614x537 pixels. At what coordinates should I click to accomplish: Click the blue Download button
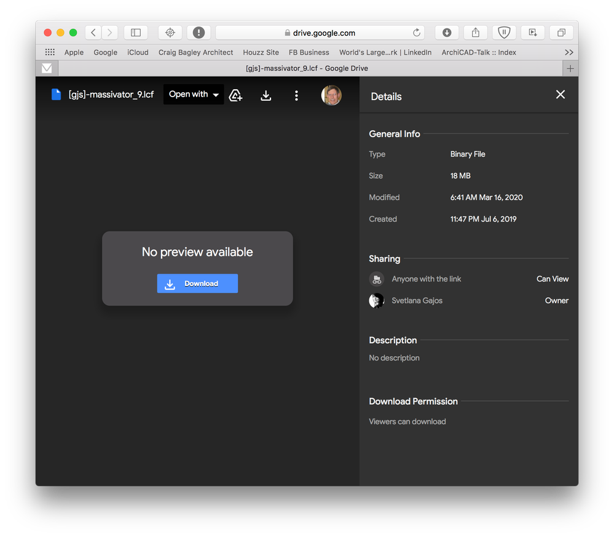click(197, 284)
